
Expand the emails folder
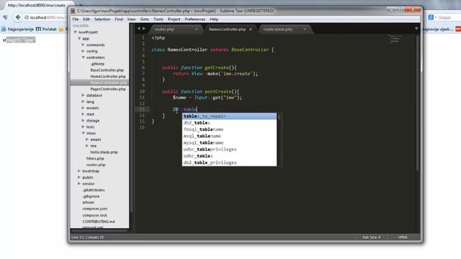(x=87, y=139)
